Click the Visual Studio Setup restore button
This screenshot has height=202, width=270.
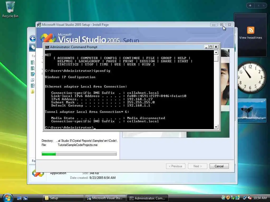221,25
